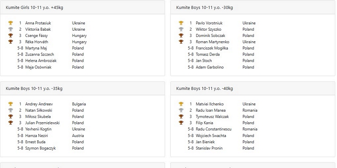This screenshot has height=168, width=337.
Task: Click Austria next to Hamza Neziri
Action: [x=78, y=135]
